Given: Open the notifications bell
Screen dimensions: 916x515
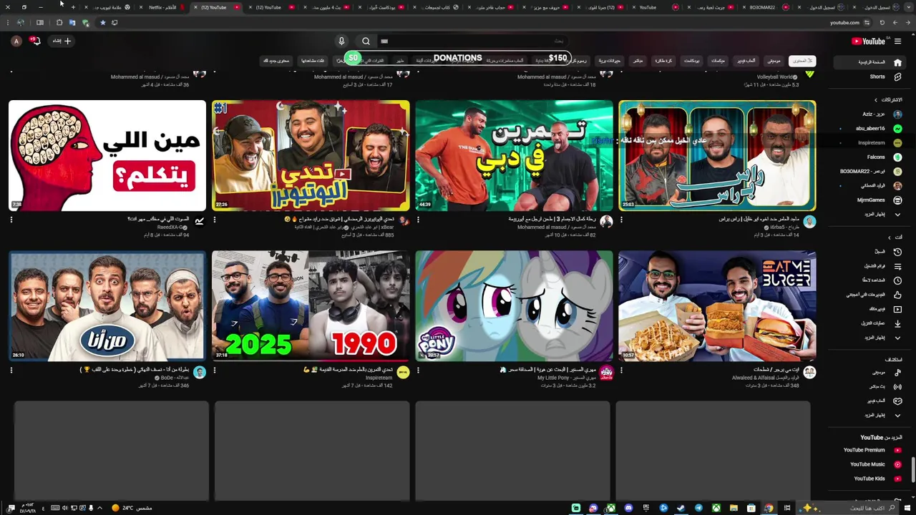Looking at the screenshot, I should pyautogui.click(x=35, y=41).
